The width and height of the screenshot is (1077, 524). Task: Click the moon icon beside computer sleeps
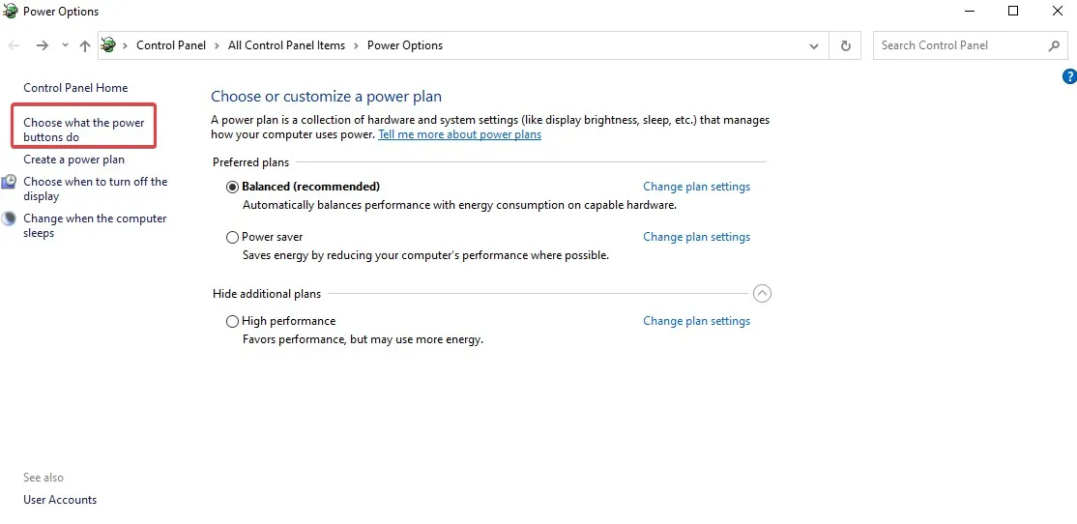click(9, 219)
